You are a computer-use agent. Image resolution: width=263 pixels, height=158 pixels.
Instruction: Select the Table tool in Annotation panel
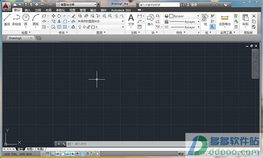click(139, 27)
